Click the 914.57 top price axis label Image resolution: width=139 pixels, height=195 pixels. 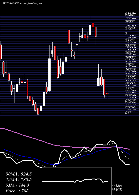click(x=130, y=14)
